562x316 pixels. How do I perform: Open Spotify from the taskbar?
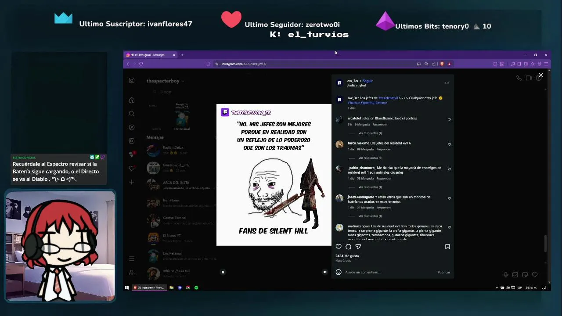click(x=196, y=287)
